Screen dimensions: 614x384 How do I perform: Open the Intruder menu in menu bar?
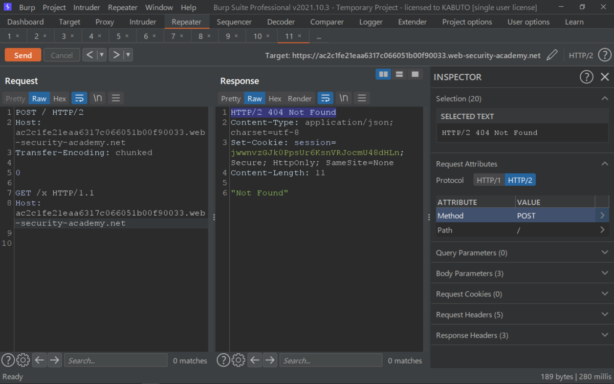86,7
